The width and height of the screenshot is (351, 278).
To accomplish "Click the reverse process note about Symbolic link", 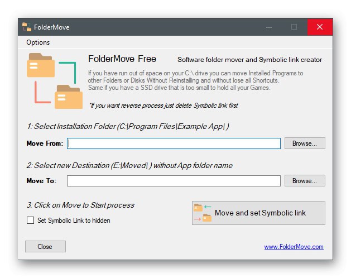I will coord(164,106).
